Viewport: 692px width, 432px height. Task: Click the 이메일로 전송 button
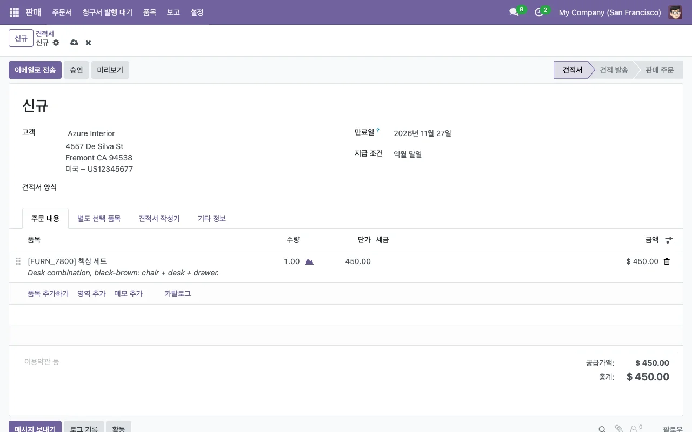[x=35, y=70]
